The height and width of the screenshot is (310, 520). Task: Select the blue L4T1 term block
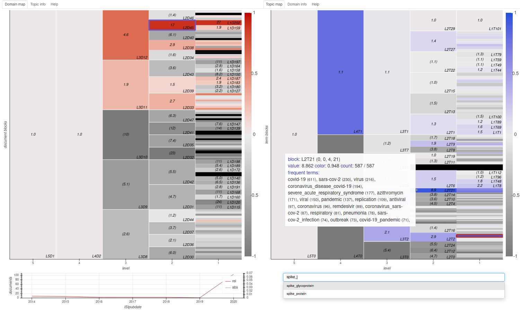pyautogui.click(x=341, y=72)
